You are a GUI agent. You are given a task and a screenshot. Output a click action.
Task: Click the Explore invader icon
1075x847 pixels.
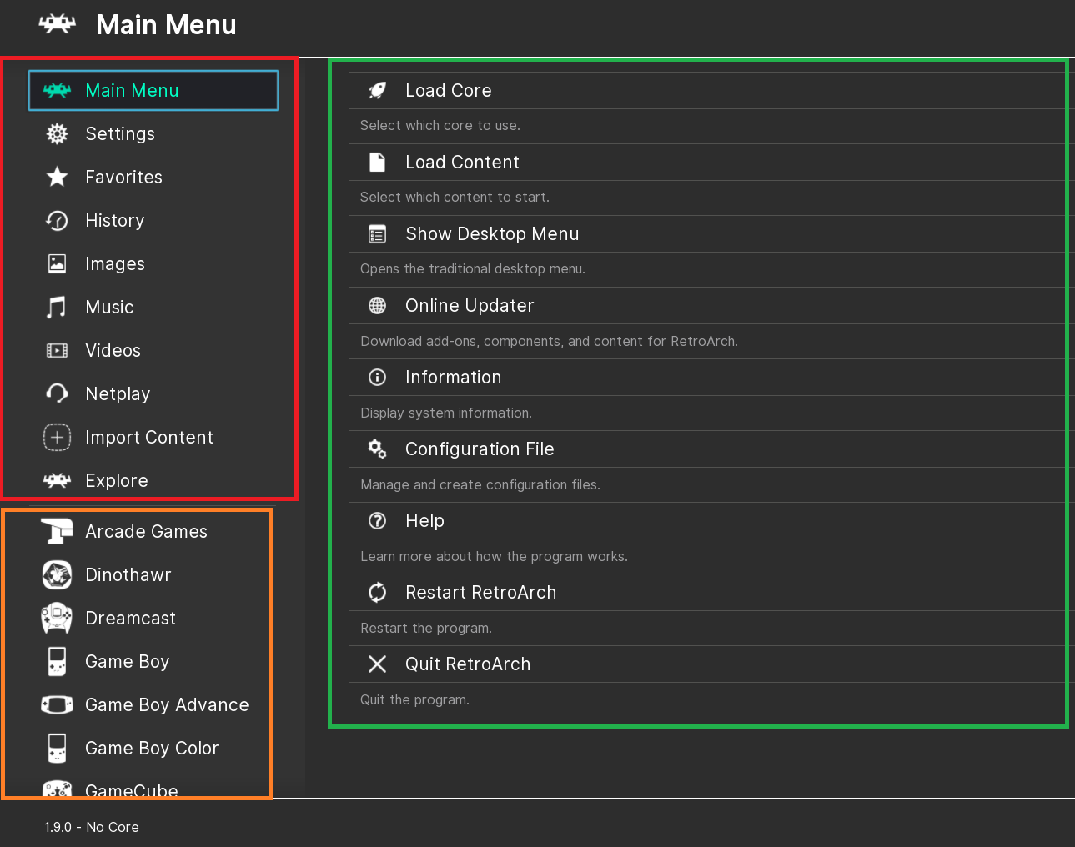click(x=57, y=480)
